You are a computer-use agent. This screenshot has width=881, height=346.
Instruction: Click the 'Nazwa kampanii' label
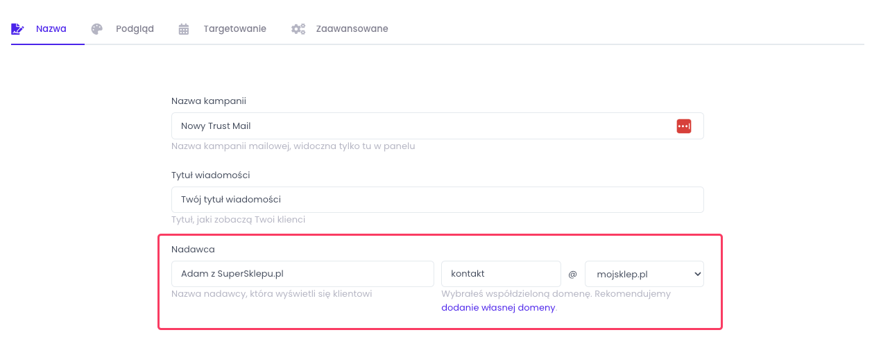[x=209, y=101]
